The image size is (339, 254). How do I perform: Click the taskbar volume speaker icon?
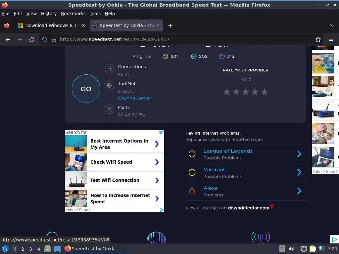pos(291,249)
